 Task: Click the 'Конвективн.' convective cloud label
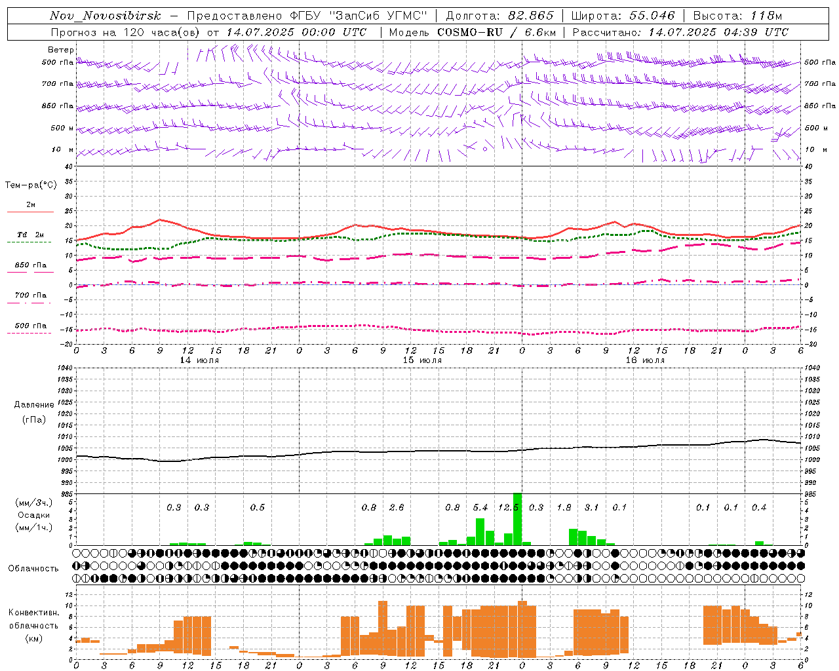[34, 613]
